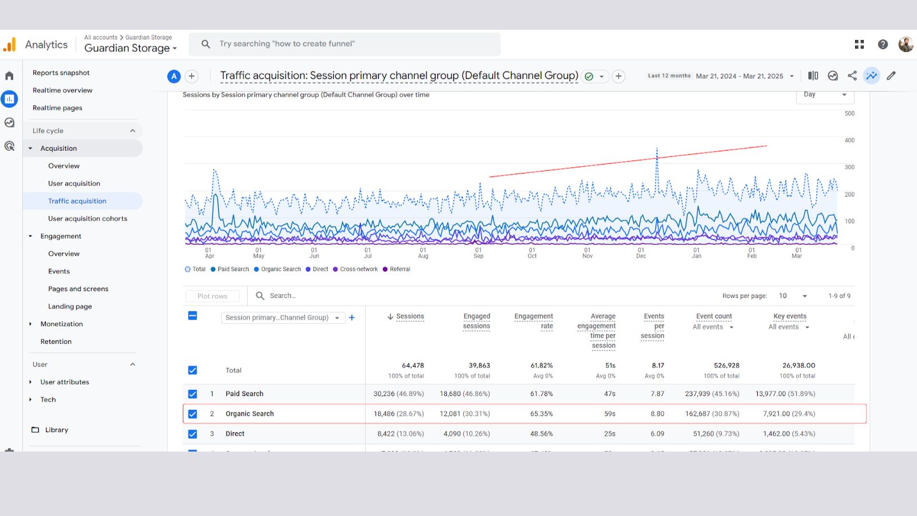917x516 pixels.
Task: Collapse the User section
Action: [x=132, y=365]
